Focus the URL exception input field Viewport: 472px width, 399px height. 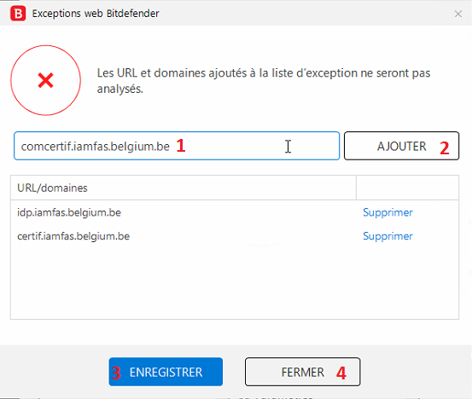pos(177,146)
